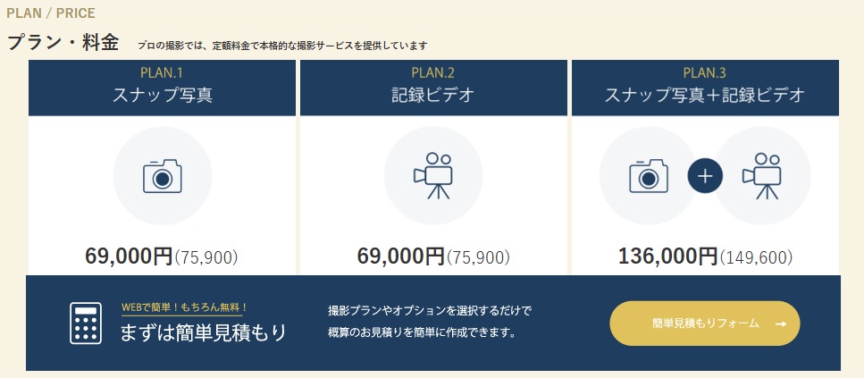The width and height of the screenshot is (864, 378).
Task: Select the PLAN.3 スナップ写真＋記録ビデオ header
Action: [705, 88]
